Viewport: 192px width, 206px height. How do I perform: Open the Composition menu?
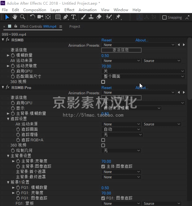pyautogui.click(x=35, y=10)
